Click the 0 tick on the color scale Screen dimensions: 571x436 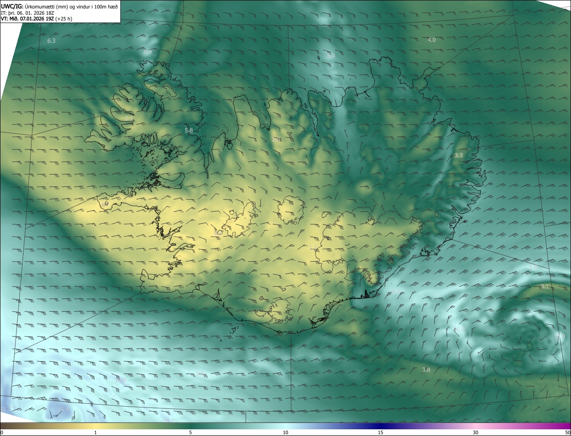pos(2,432)
